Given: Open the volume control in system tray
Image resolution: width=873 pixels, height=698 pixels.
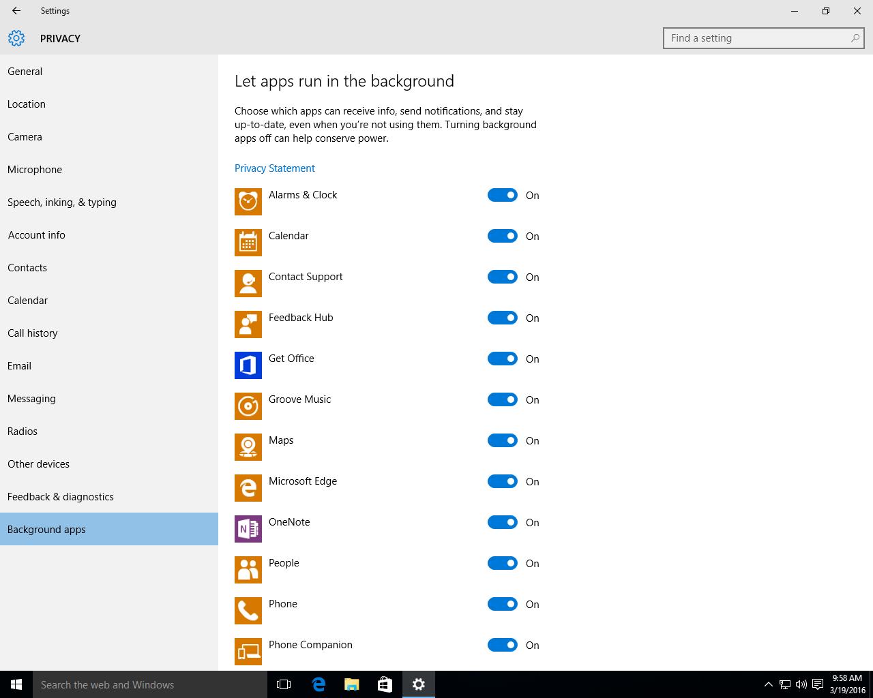Looking at the screenshot, I should pyautogui.click(x=801, y=684).
